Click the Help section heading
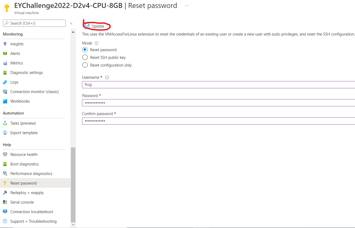355x228 pixels. pos(7,145)
